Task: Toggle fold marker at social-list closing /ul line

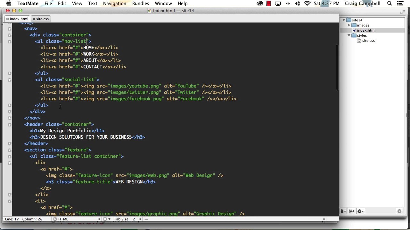Action: 9,105
